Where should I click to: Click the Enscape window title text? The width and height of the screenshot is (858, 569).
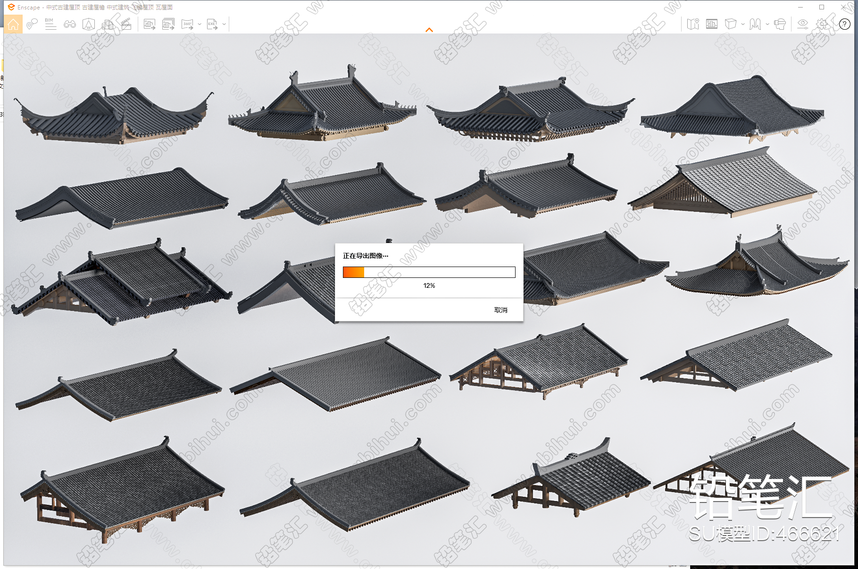pos(95,7)
